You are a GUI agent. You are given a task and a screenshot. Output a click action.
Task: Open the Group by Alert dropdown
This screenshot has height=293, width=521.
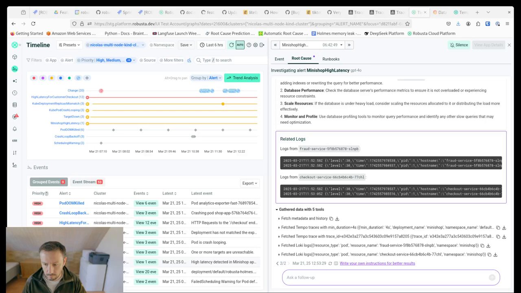(x=206, y=78)
